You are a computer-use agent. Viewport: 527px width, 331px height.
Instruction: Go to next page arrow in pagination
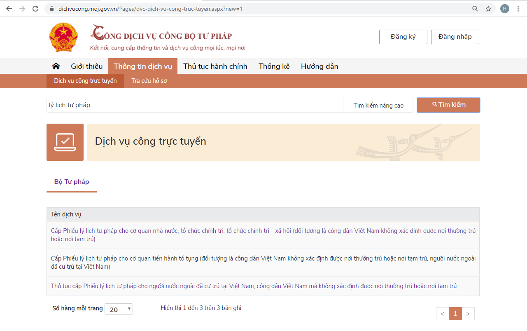point(468,314)
